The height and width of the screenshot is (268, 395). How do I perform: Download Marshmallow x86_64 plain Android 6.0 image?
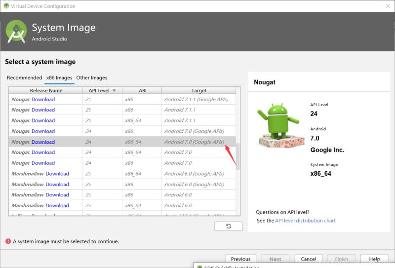(57, 205)
